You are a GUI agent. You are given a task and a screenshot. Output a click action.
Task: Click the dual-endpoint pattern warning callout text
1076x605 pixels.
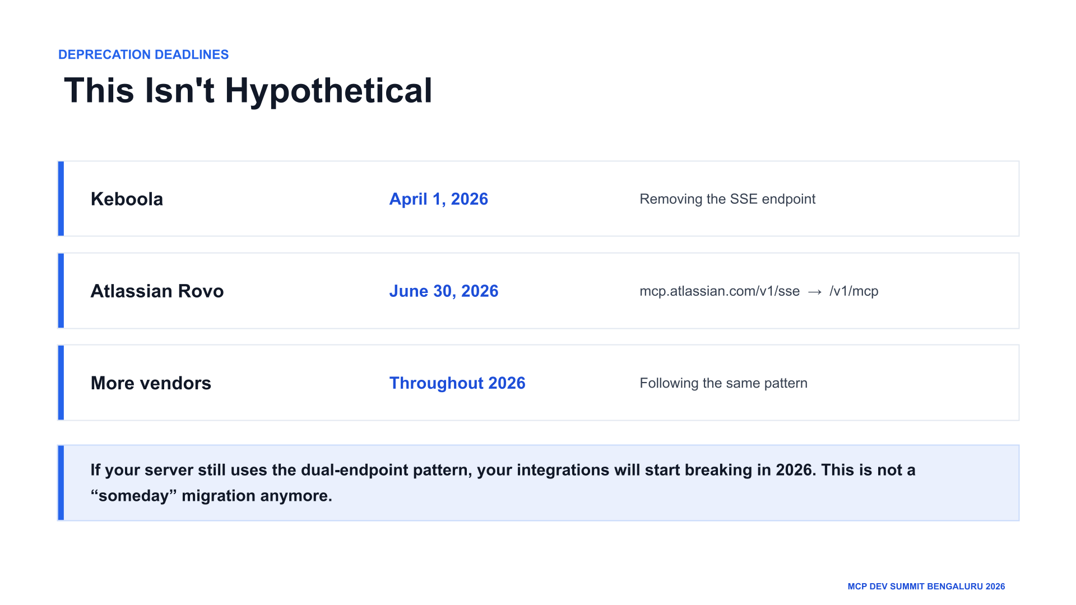coord(503,483)
